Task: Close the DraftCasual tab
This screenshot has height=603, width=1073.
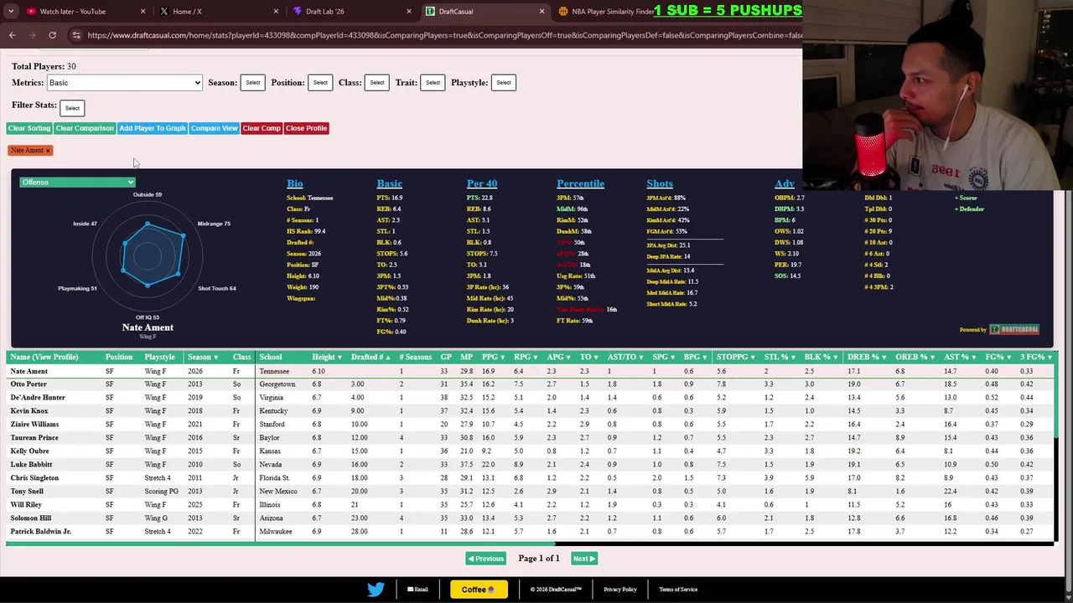Action: pyautogui.click(x=542, y=12)
